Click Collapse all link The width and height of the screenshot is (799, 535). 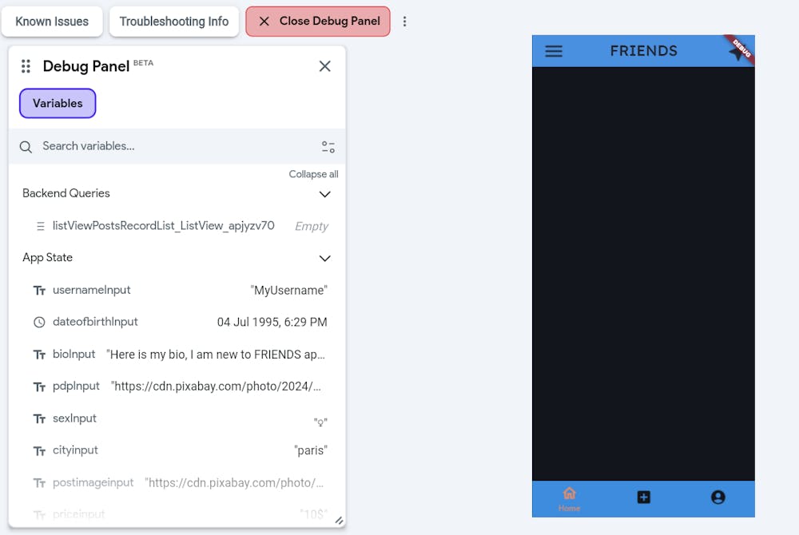[313, 174]
